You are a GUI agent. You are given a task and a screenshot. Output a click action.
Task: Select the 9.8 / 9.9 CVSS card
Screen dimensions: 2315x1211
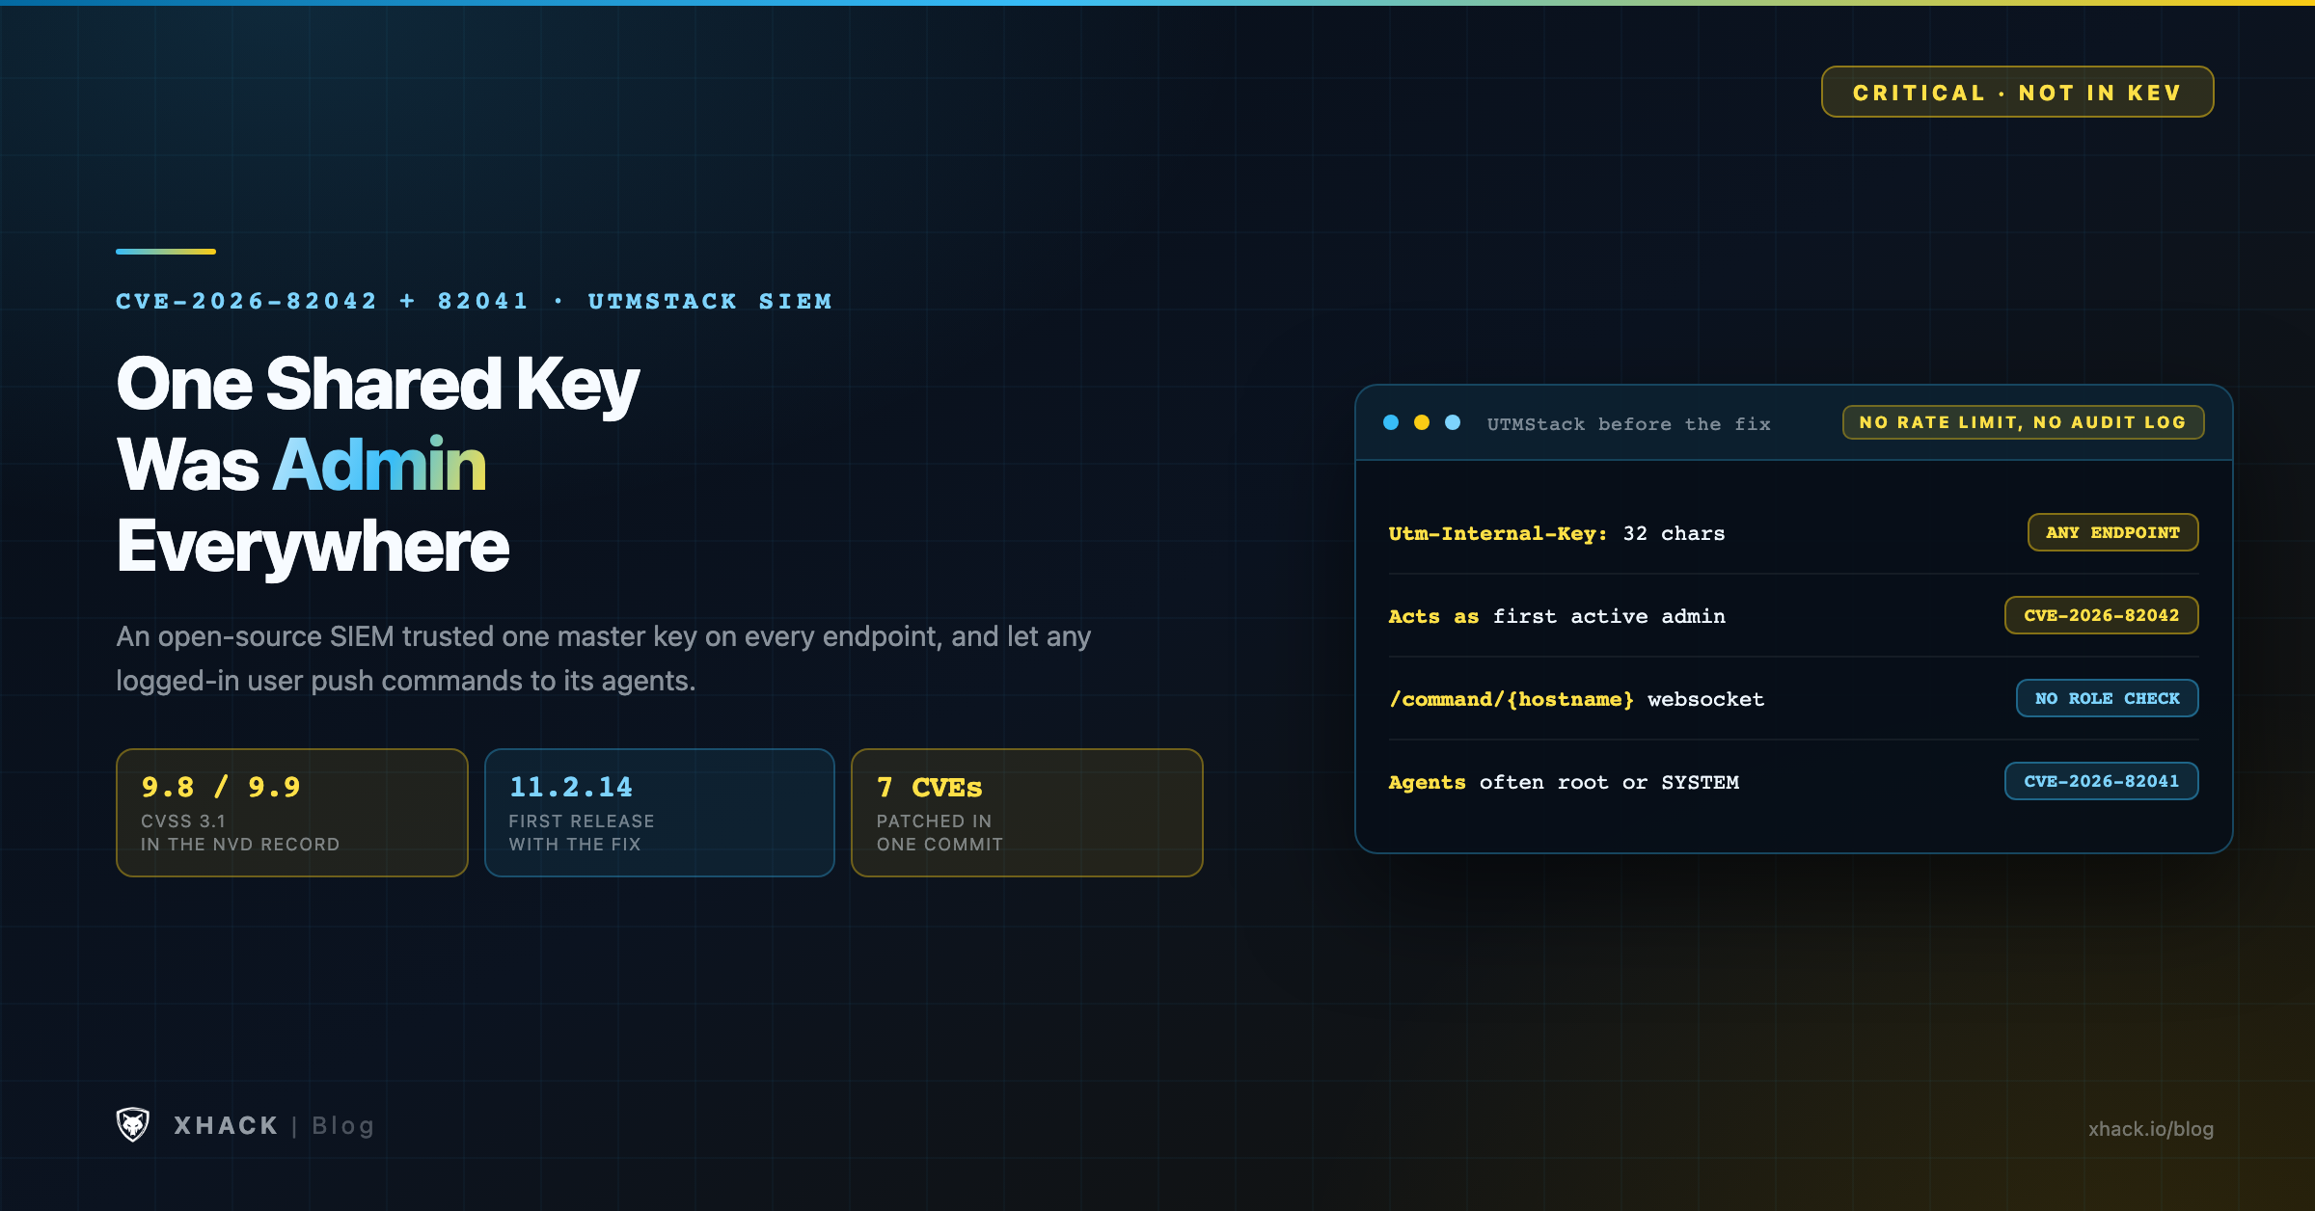tap(292, 813)
